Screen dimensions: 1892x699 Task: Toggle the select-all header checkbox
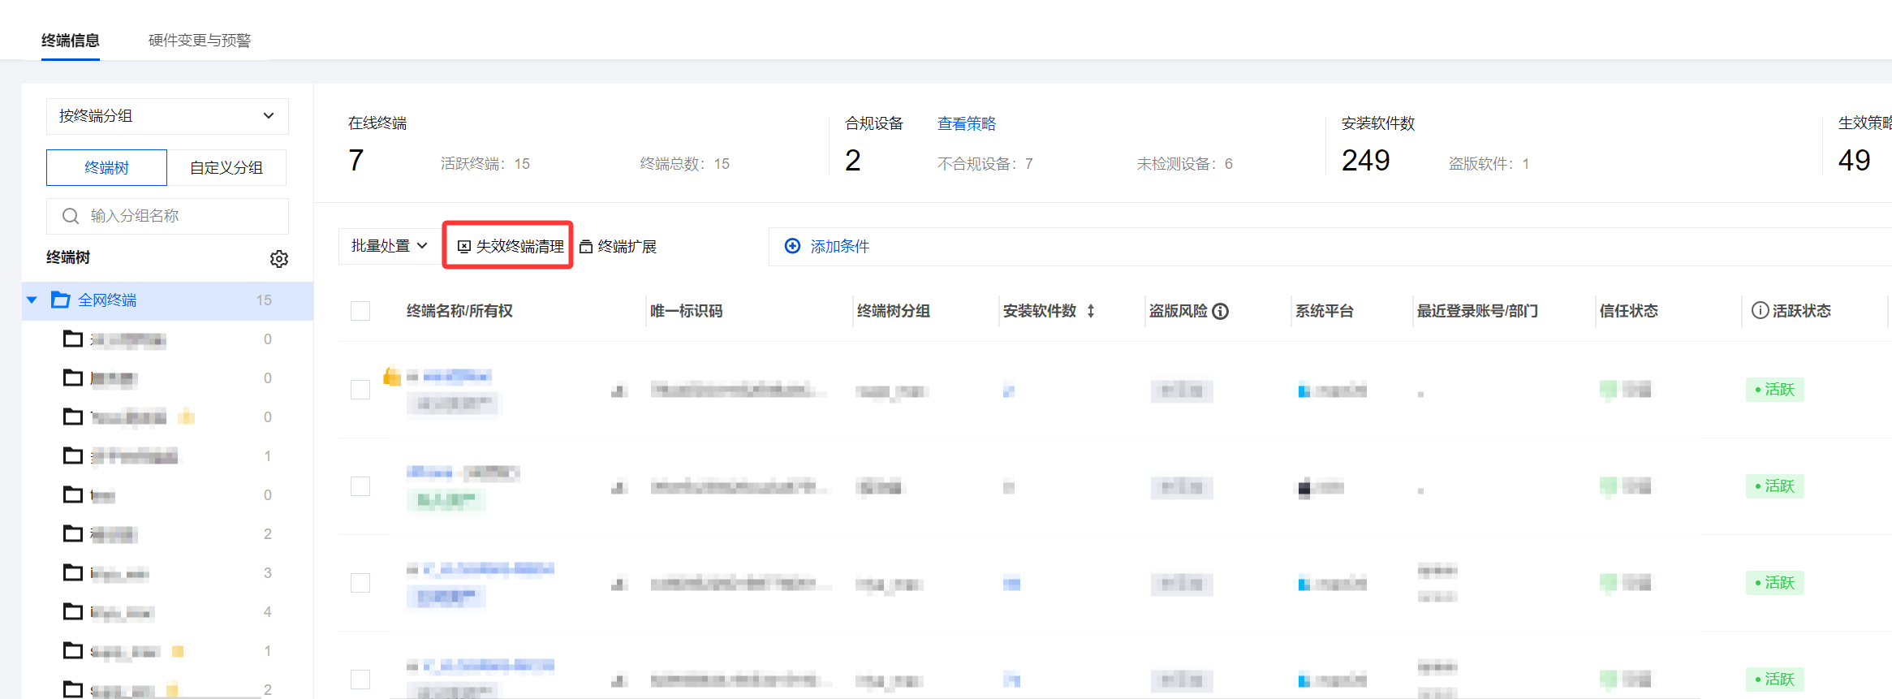(360, 311)
